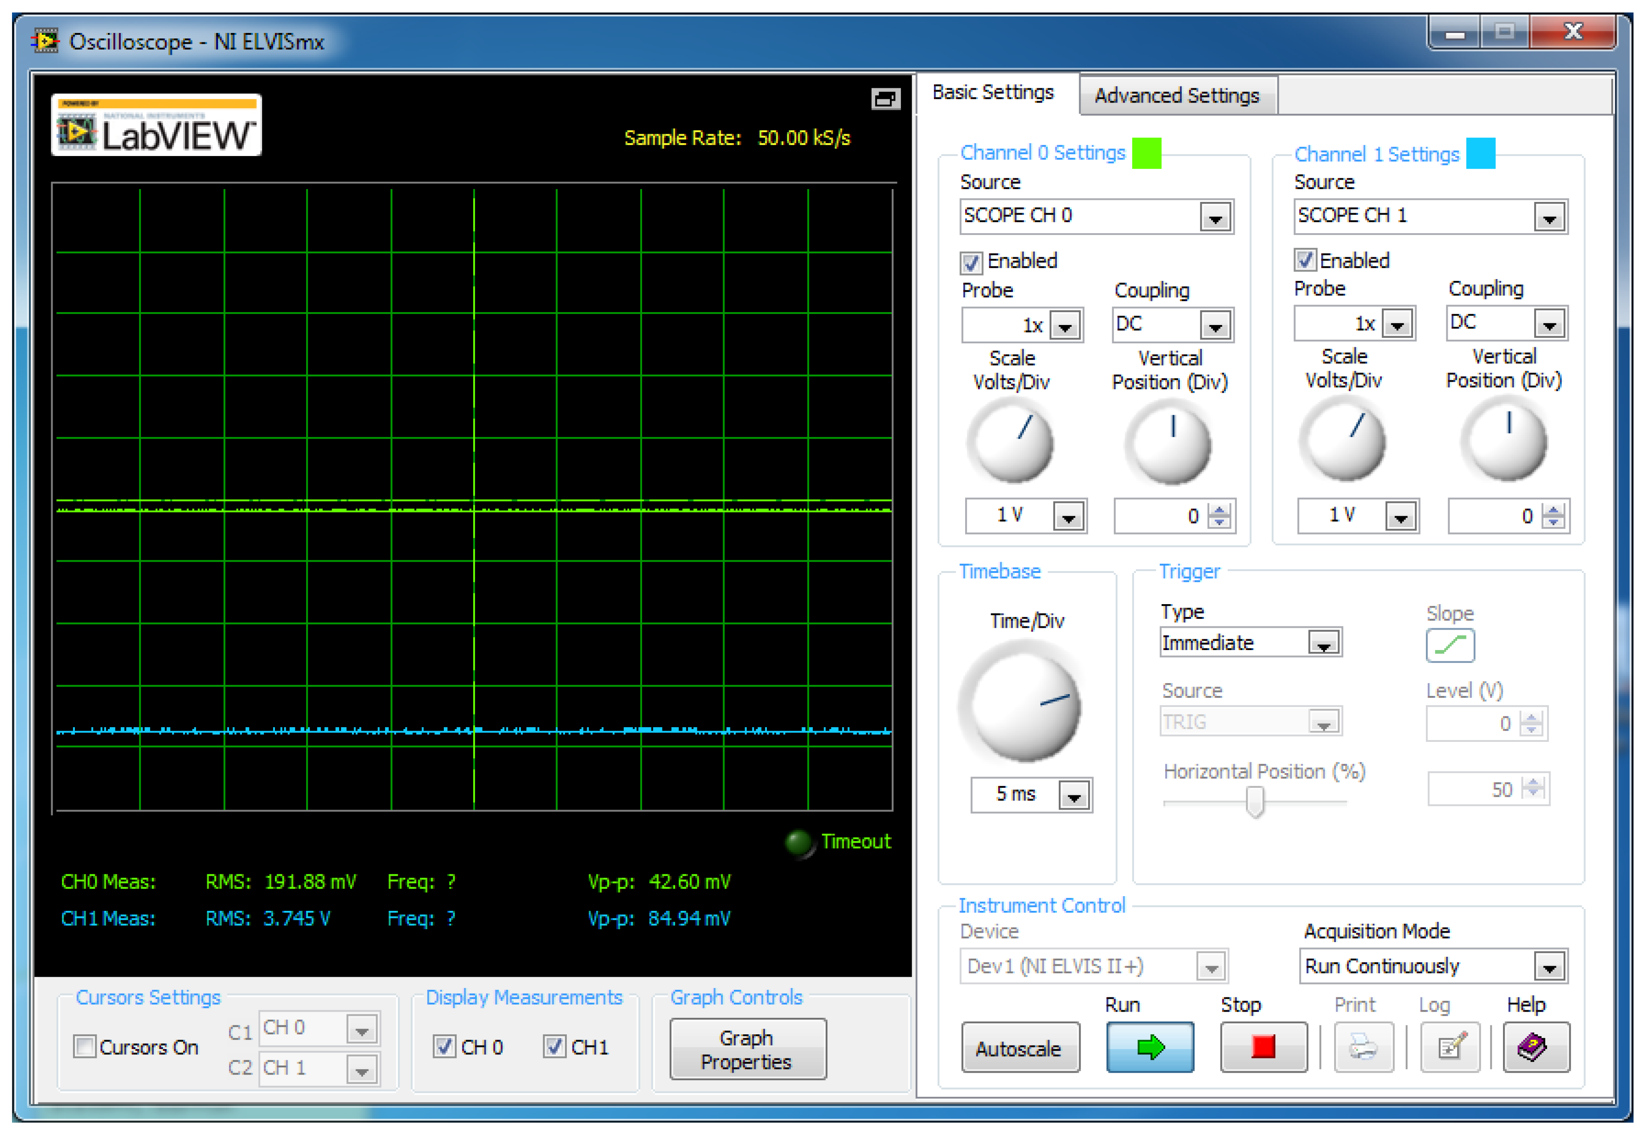Increment Channel 1 Vertical Position stepper
The width and height of the screenshot is (1646, 1136).
pos(1553,510)
